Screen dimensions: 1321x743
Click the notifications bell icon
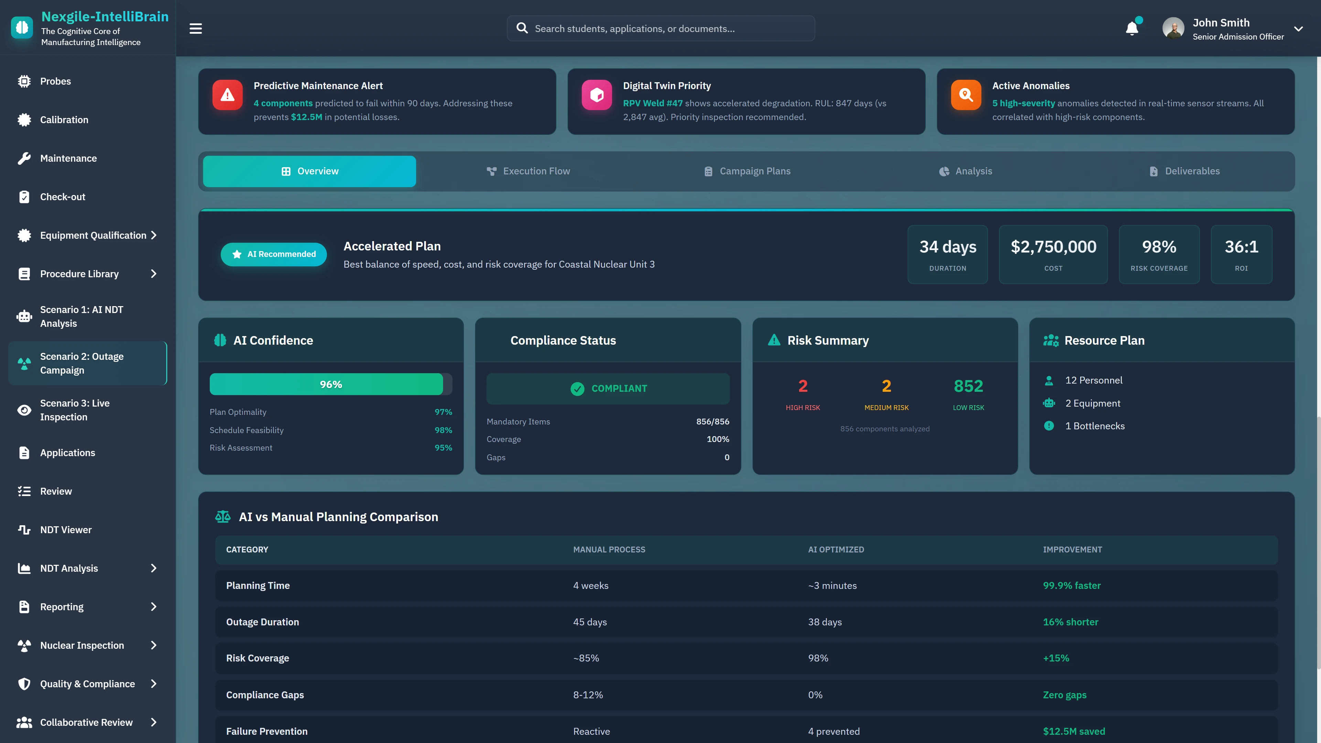click(1132, 28)
